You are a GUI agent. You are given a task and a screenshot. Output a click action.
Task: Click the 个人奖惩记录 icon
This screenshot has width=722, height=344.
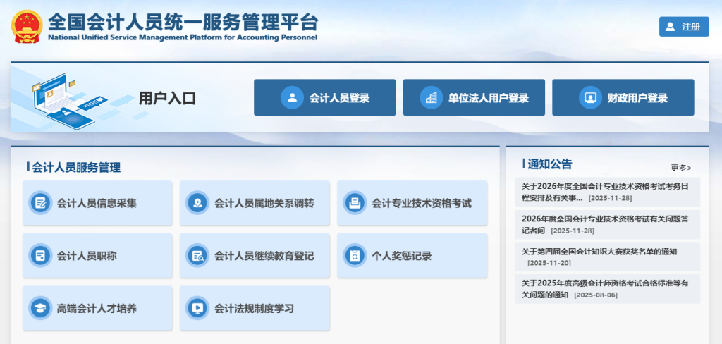click(355, 256)
